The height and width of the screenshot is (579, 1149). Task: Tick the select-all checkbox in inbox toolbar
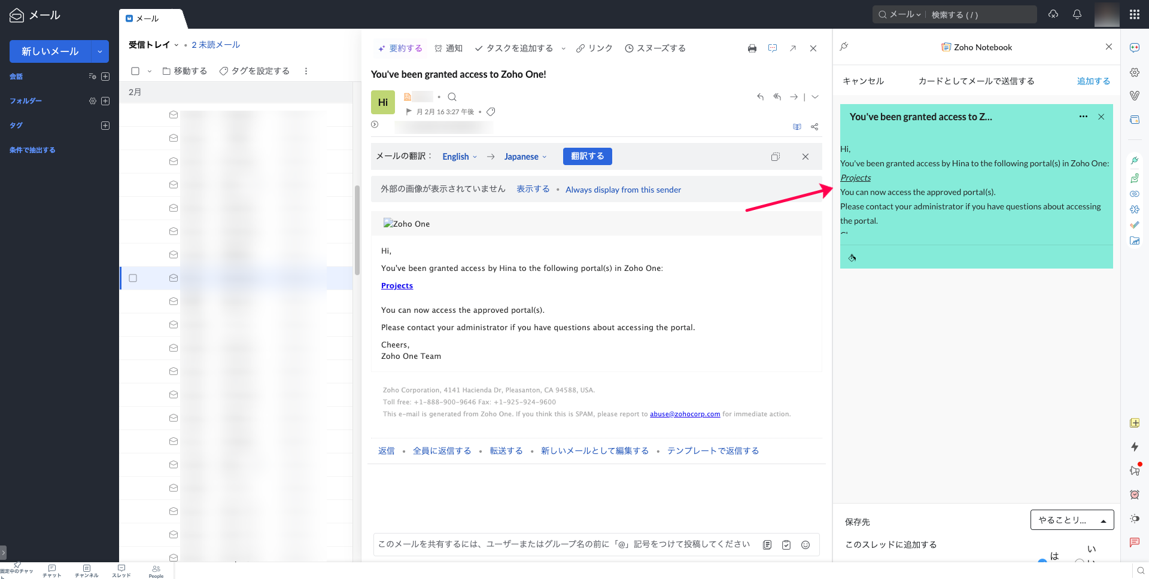tap(135, 71)
